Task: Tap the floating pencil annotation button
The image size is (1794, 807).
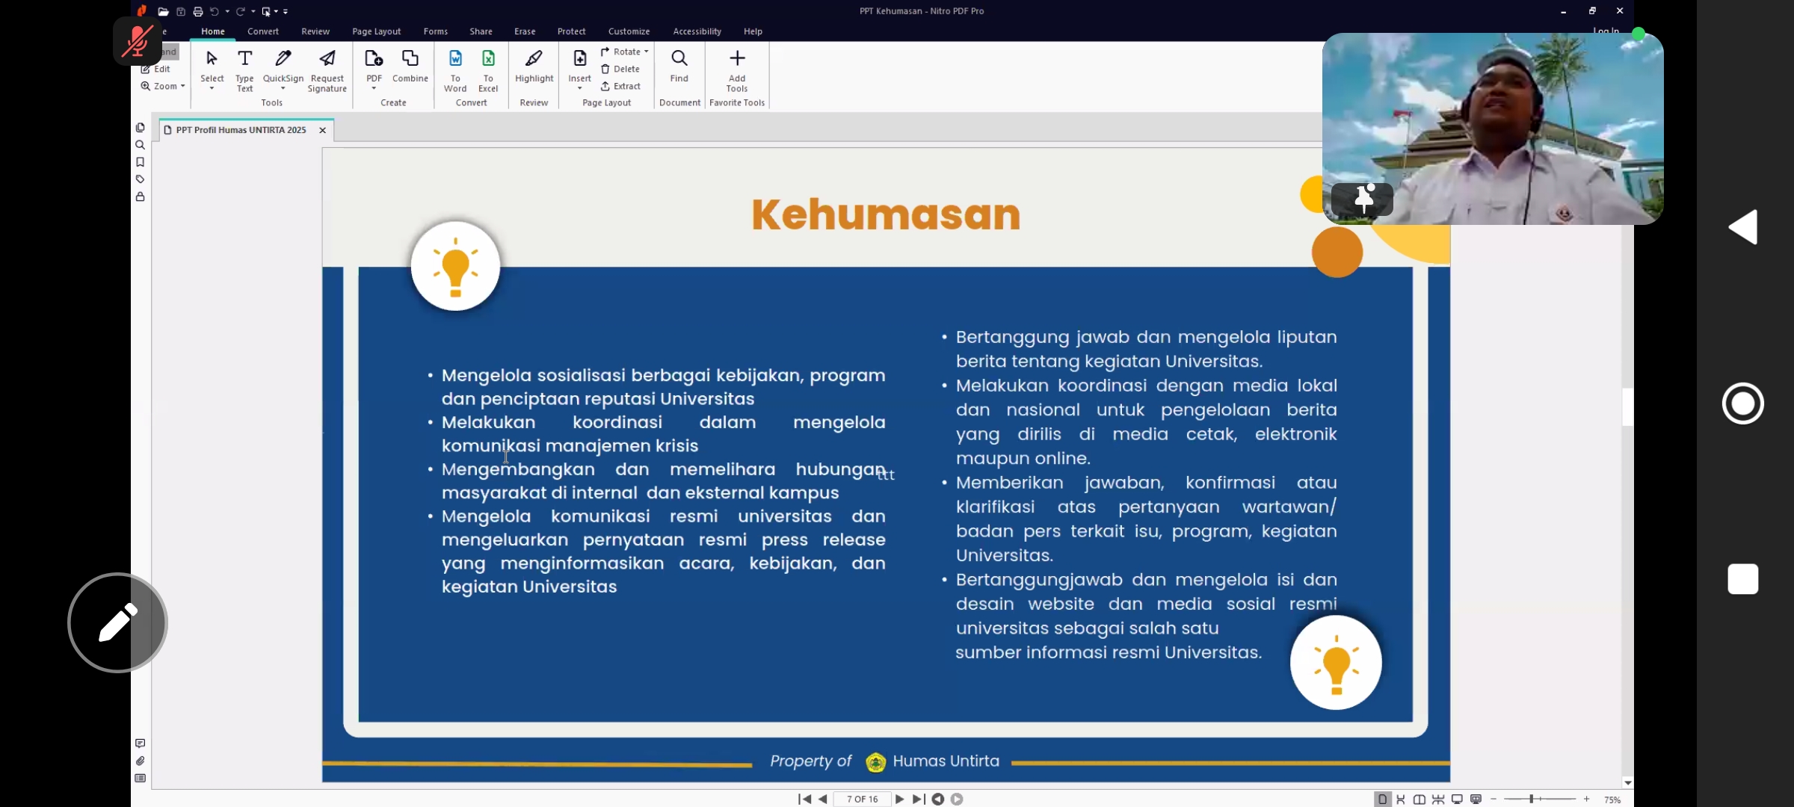Action: click(117, 622)
